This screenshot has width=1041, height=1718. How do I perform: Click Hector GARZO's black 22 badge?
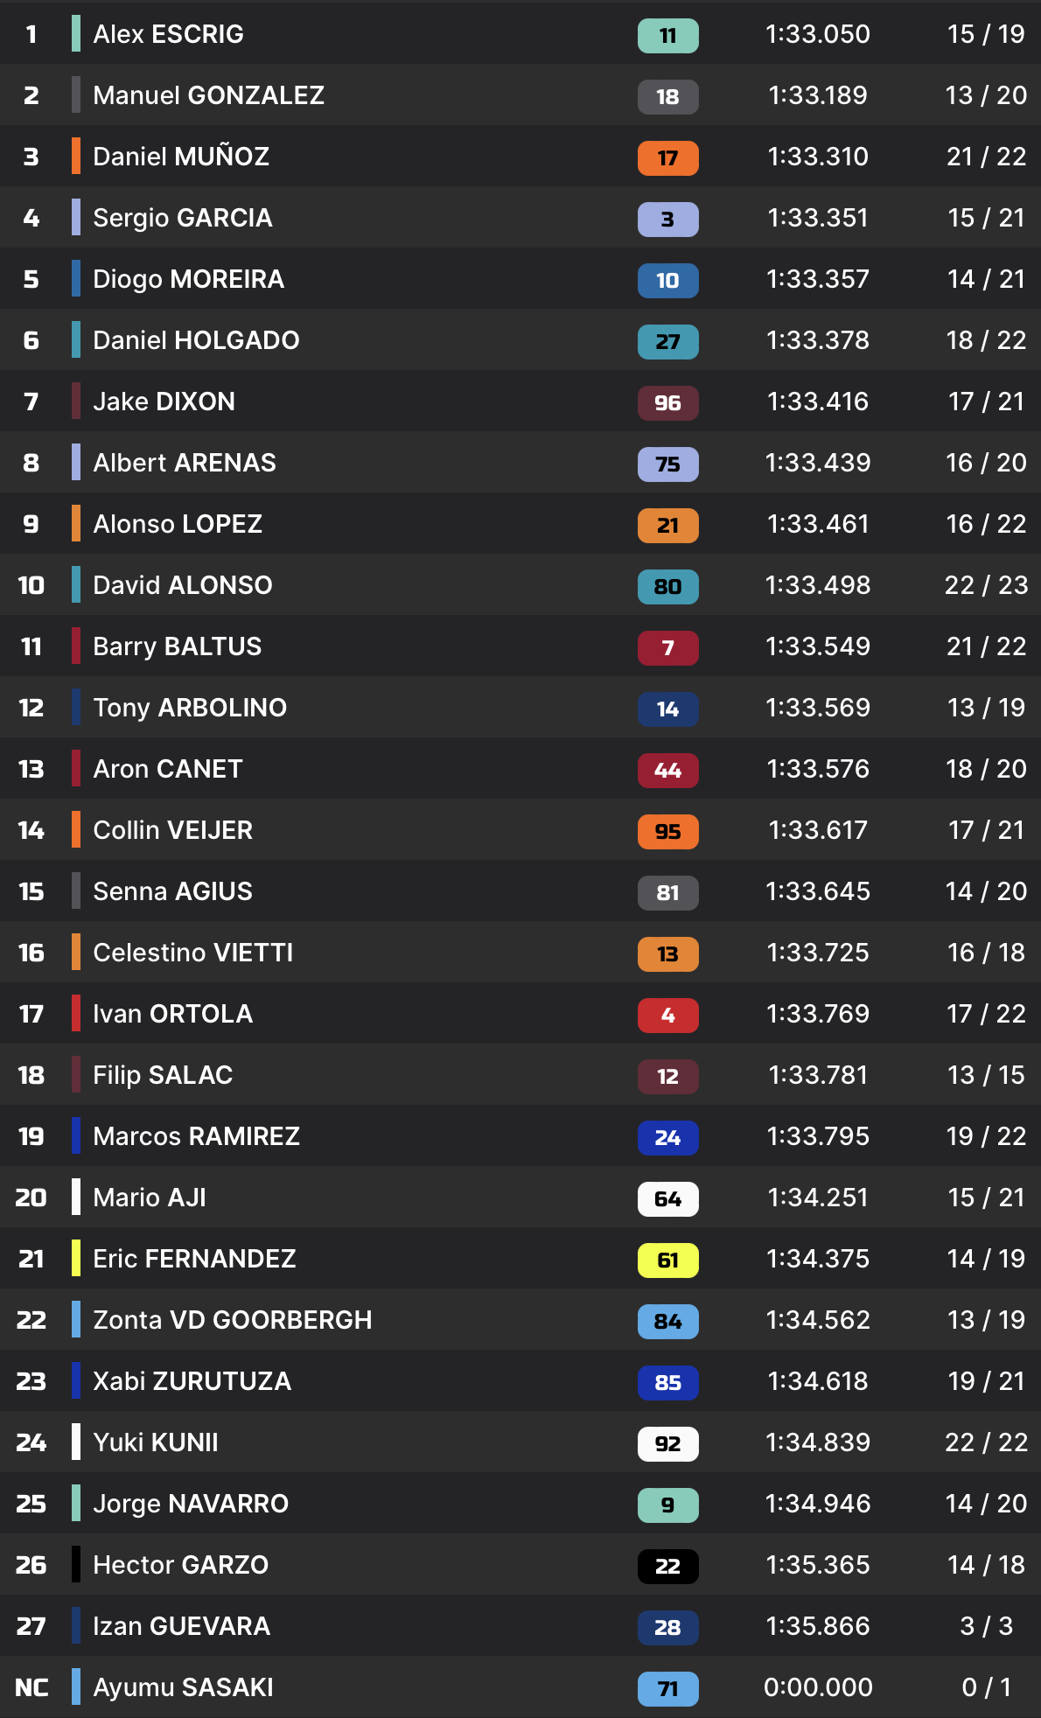click(667, 1567)
